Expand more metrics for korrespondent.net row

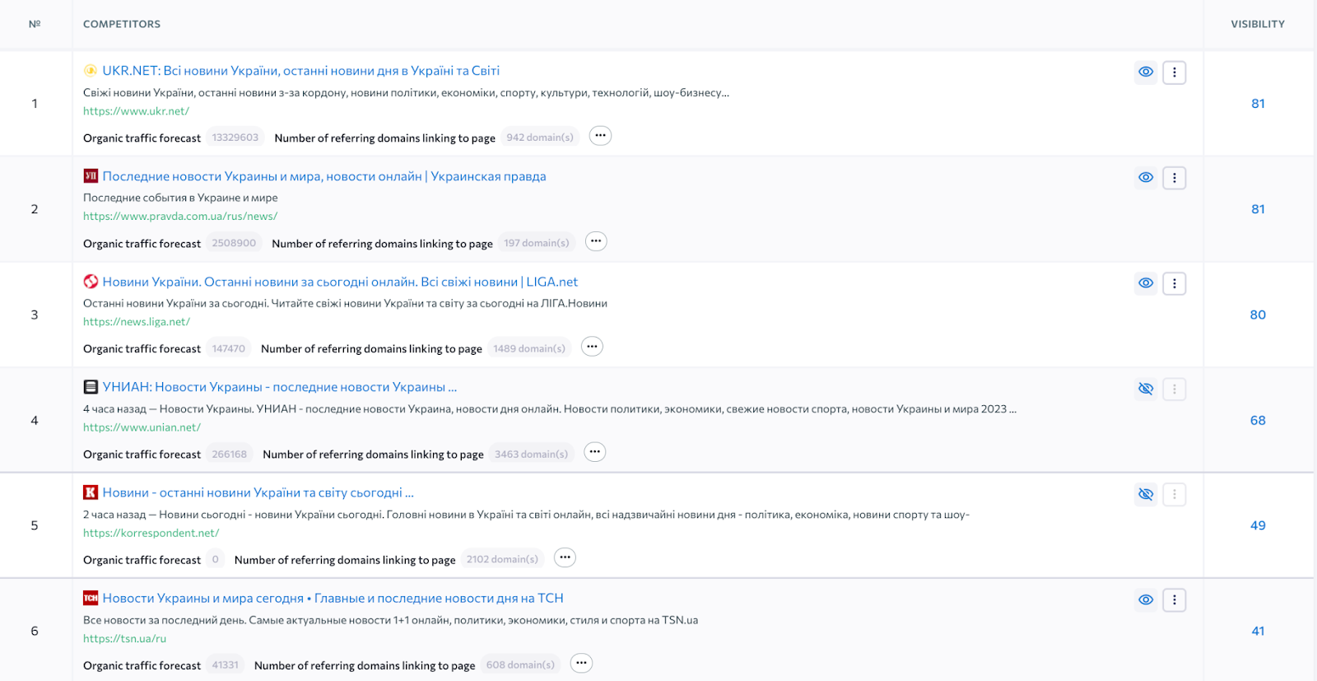point(565,557)
